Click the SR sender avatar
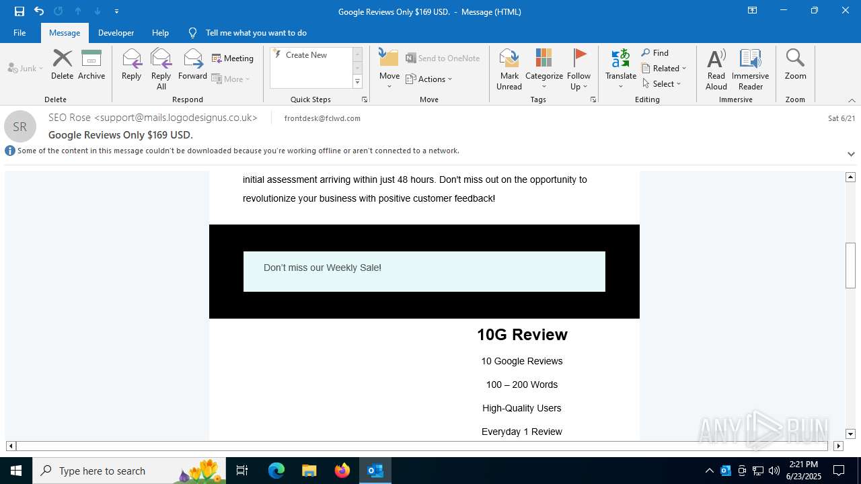 [20, 126]
